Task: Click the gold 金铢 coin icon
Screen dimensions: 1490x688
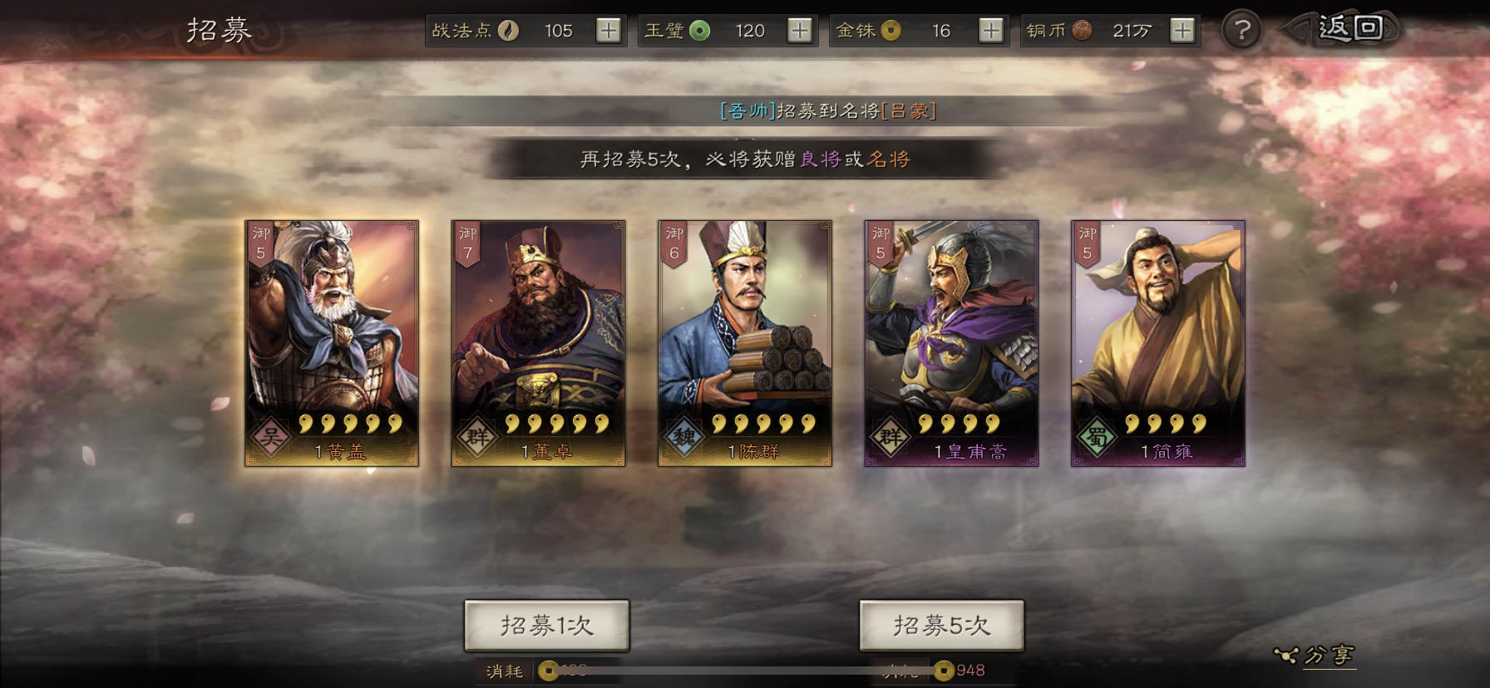Action: [x=891, y=31]
